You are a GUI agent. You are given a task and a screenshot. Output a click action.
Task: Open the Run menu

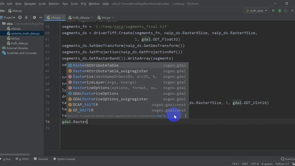65,4
